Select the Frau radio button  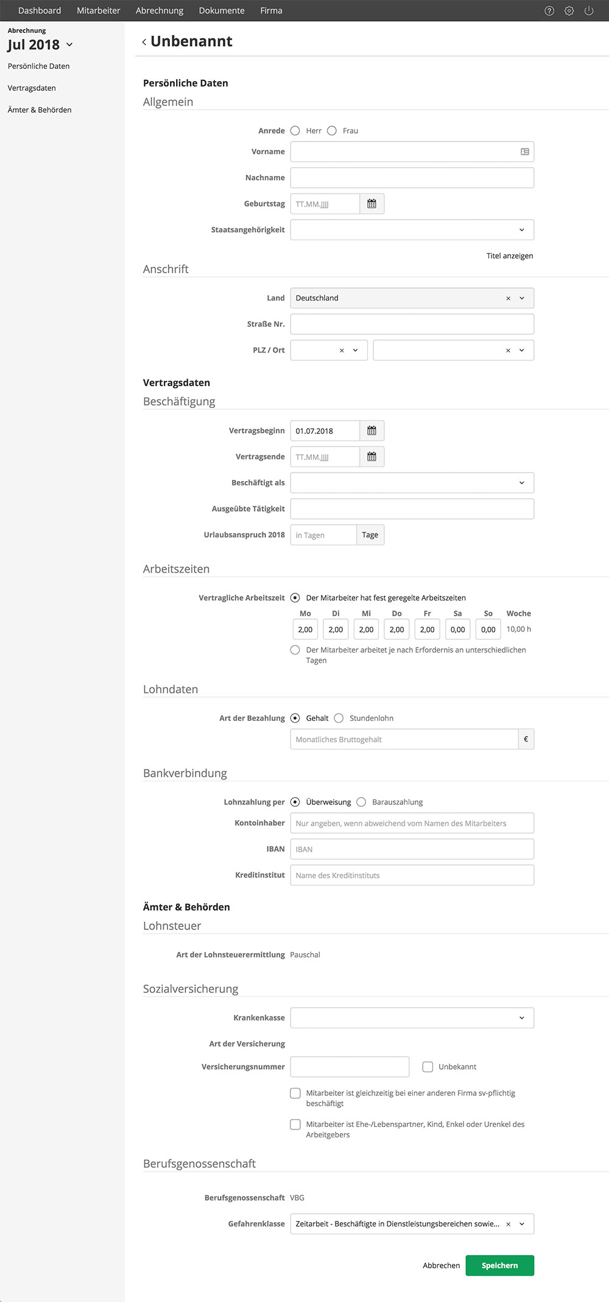tap(332, 131)
